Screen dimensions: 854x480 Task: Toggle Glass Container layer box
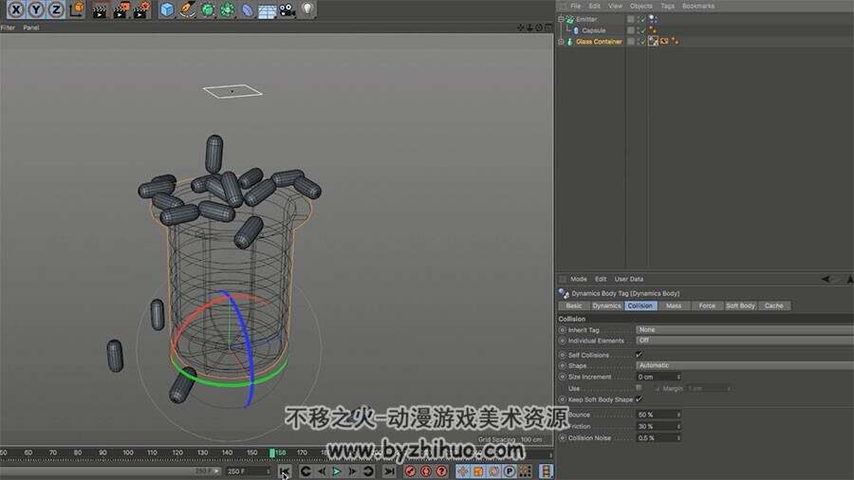click(631, 42)
